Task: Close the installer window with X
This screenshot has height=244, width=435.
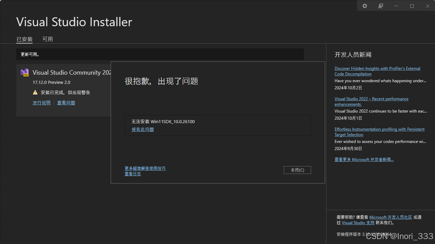Action: pos(427,6)
